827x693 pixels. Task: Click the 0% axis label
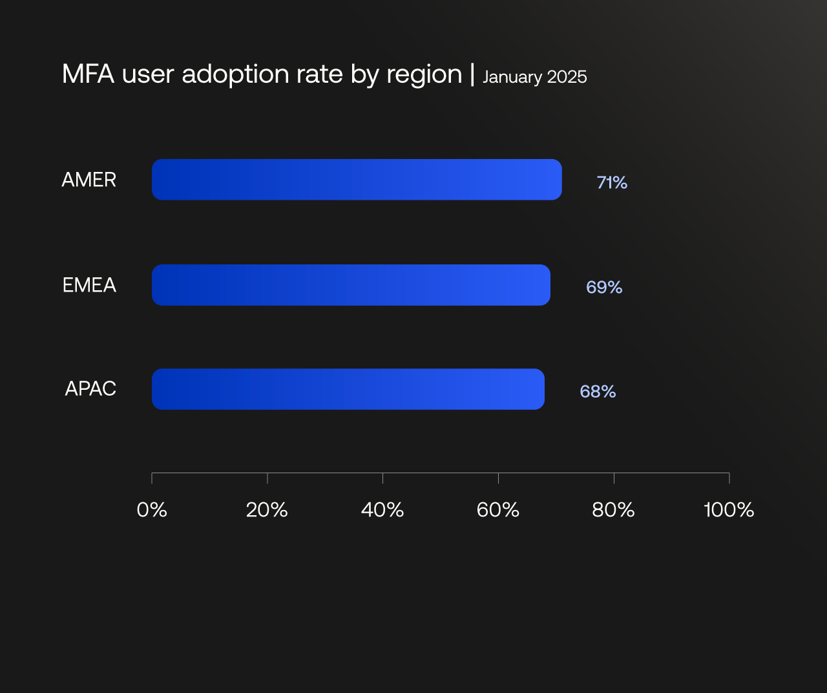click(x=152, y=510)
